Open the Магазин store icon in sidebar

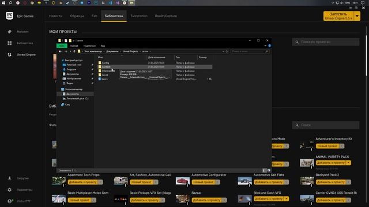click(x=9, y=32)
